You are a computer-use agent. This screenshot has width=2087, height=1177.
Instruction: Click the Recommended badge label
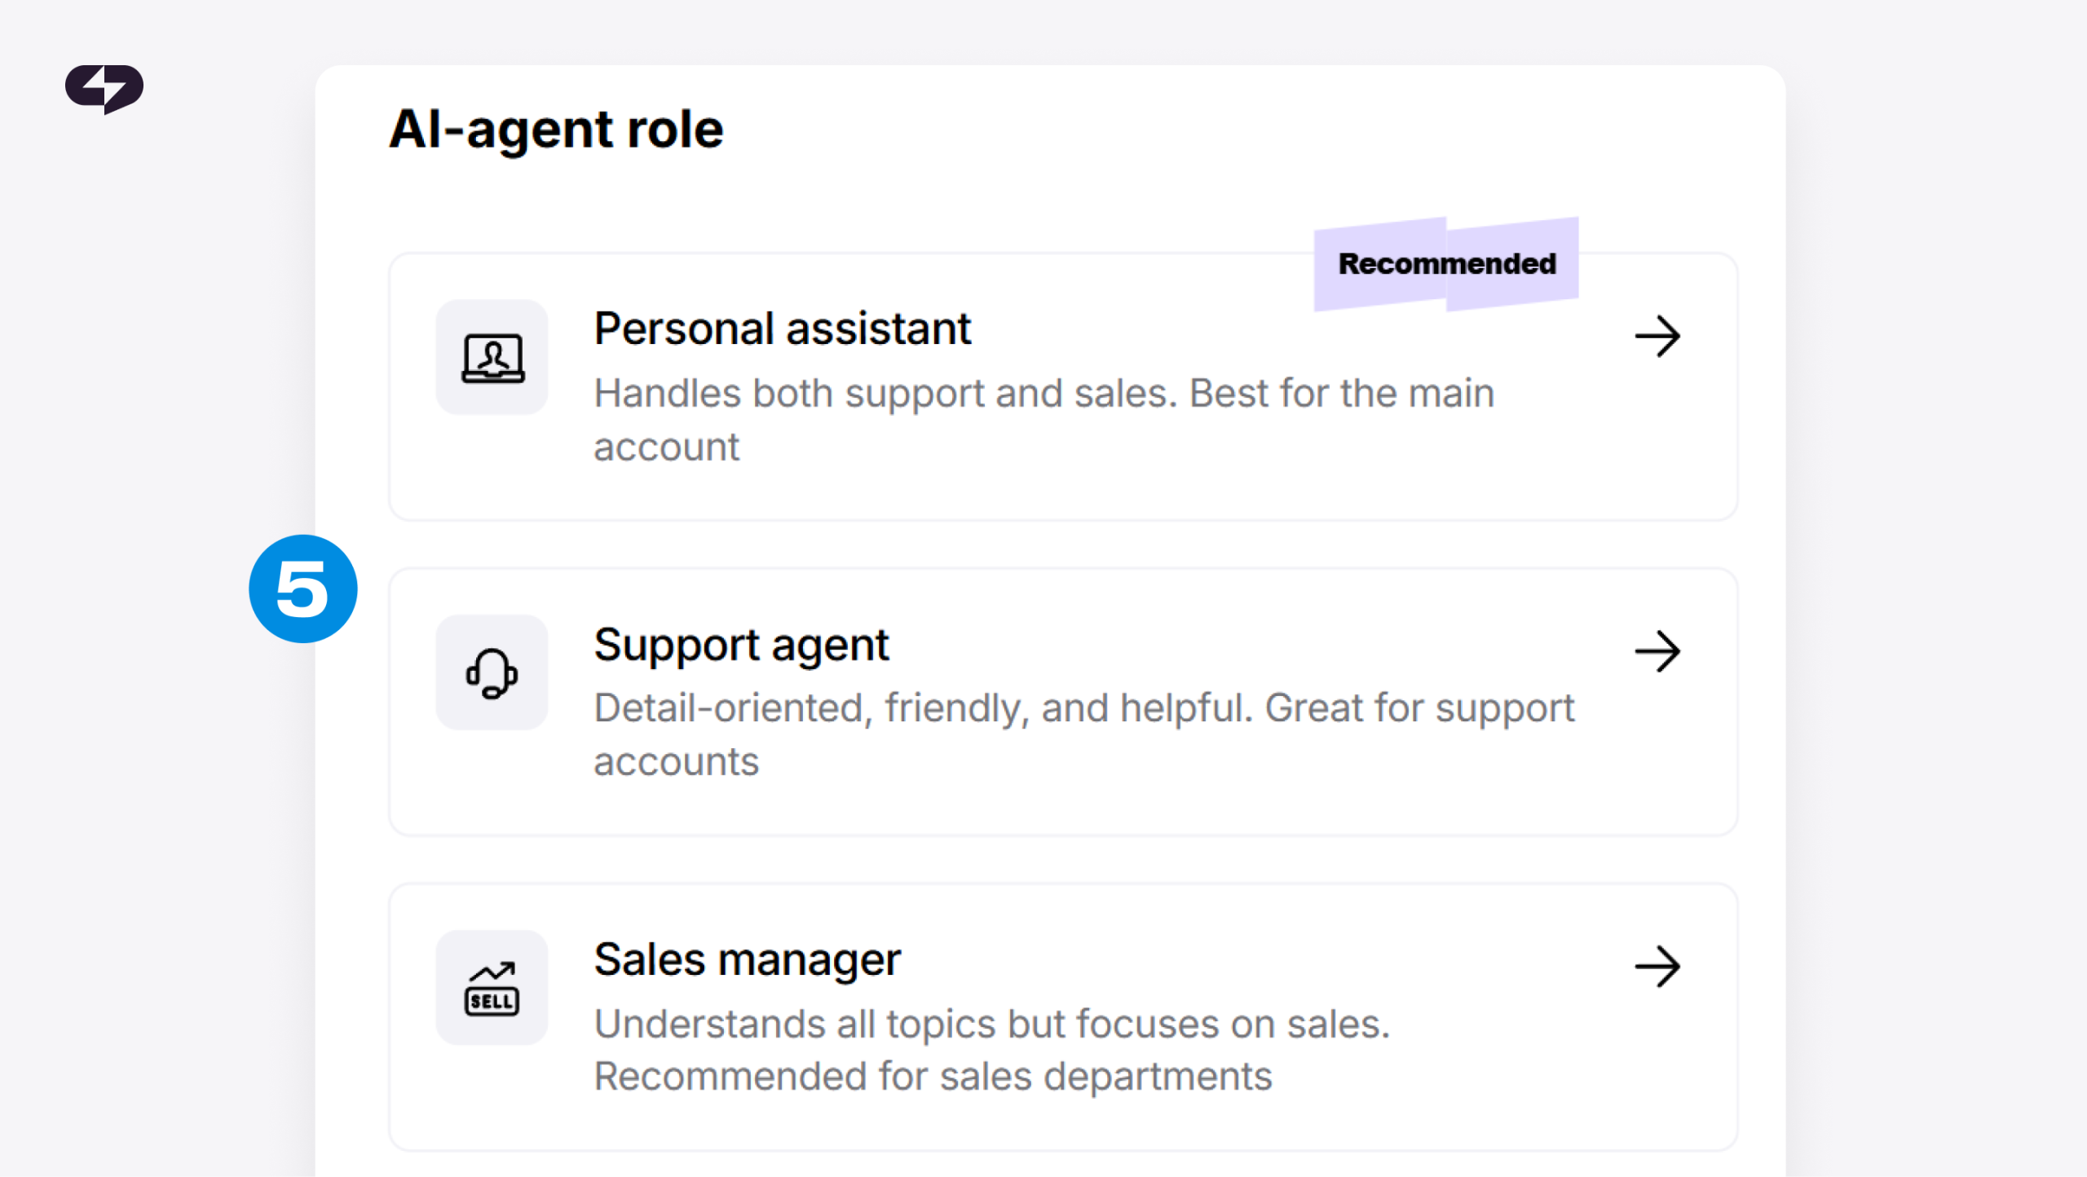(1446, 264)
